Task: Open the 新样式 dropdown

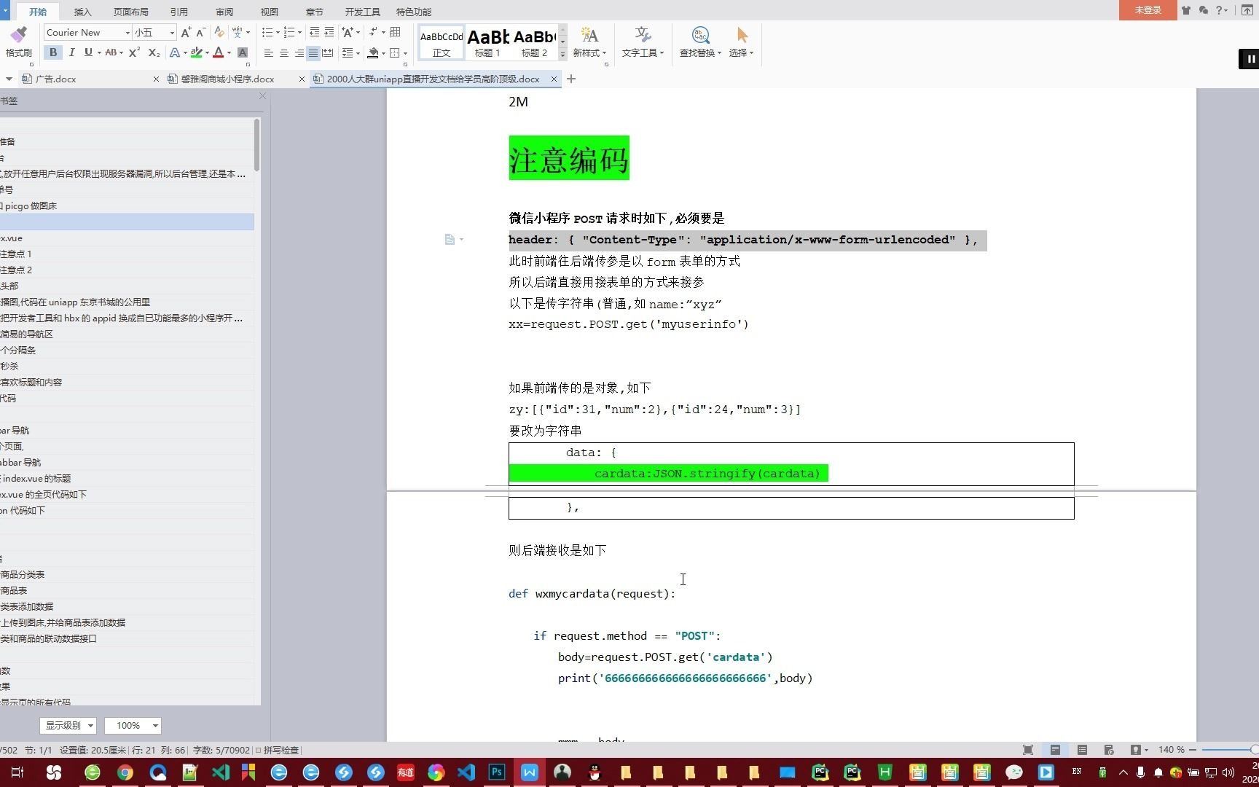Action: coord(589,42)
